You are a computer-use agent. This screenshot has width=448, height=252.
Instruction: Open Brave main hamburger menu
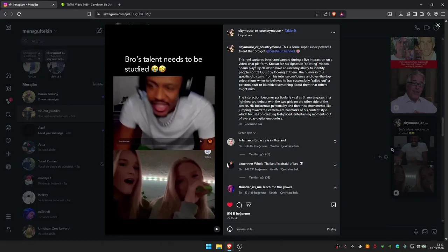[x=443, y=14]
